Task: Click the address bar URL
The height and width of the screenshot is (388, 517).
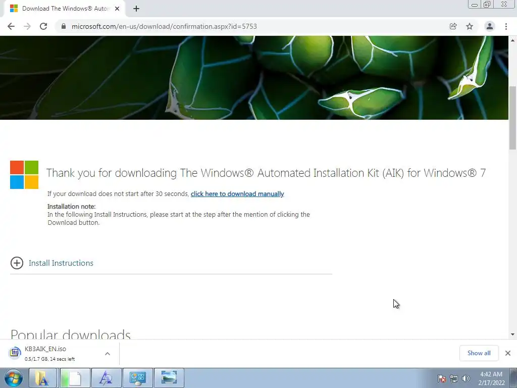Action: coord(164,26)
